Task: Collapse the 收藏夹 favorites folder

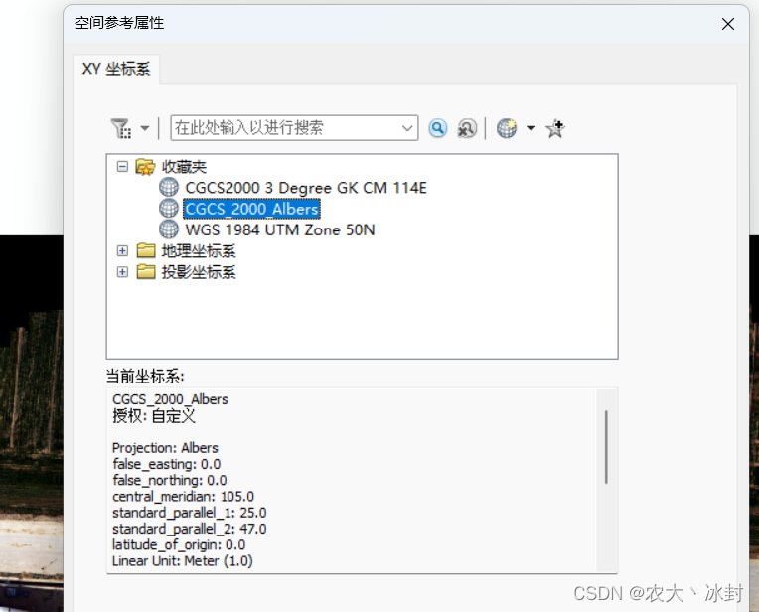Action: (122, 167)
